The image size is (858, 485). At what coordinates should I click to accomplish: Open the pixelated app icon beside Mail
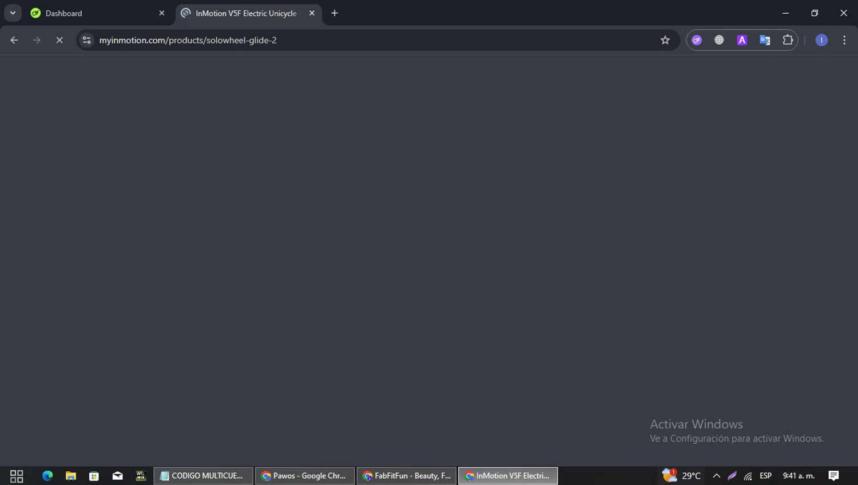tap(141, 476)
